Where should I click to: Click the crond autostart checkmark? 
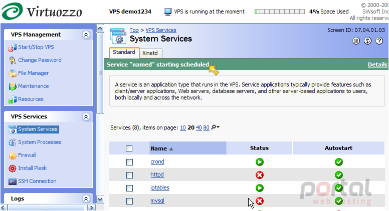click(339, 162)
